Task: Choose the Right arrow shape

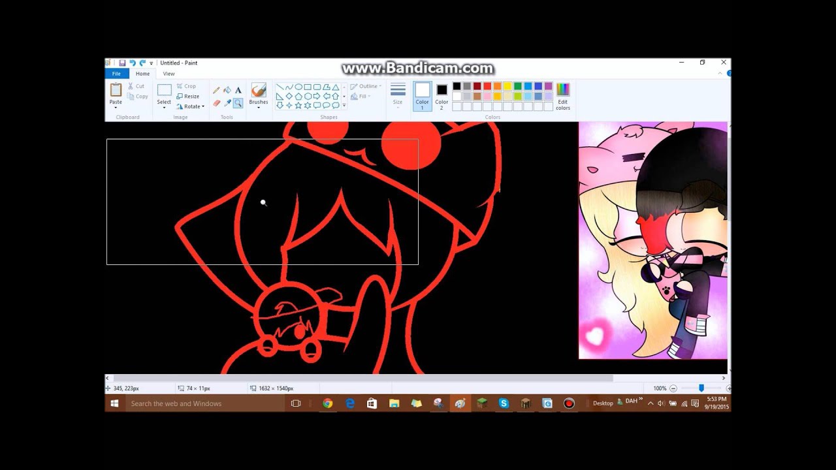Action: 317,96
